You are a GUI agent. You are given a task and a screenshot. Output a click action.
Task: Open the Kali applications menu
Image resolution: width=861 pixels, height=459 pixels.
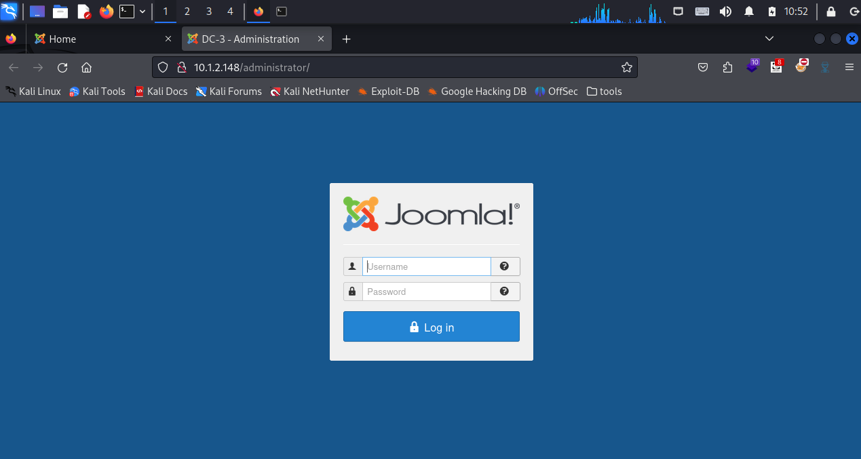(9, 11)
